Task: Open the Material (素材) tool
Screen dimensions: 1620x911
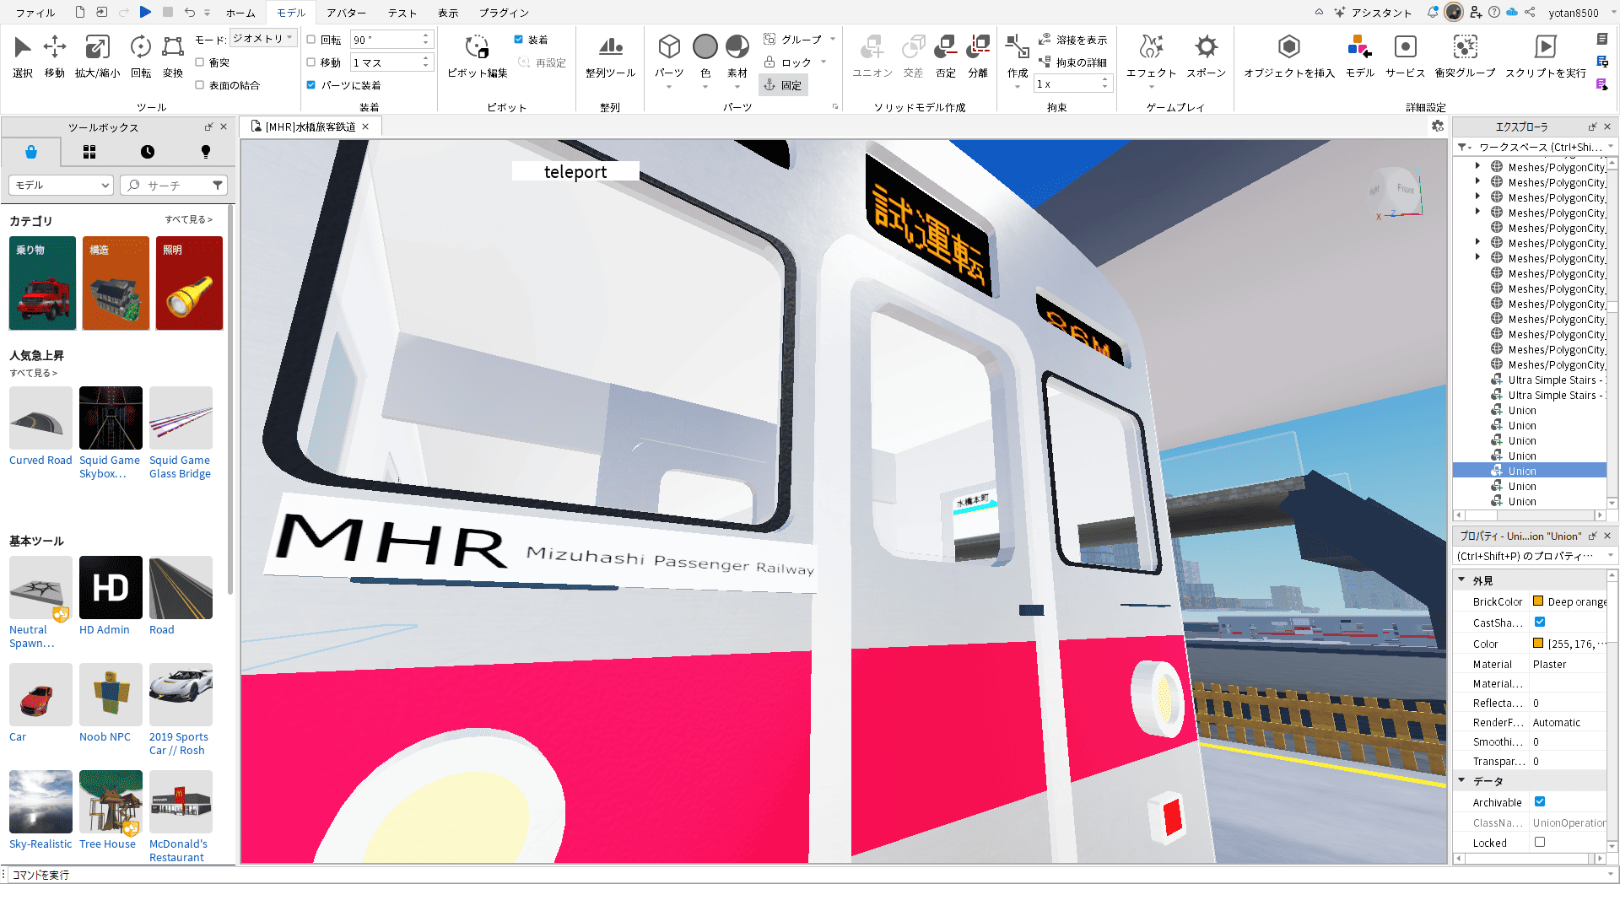Action: click(x=737, y=57)
